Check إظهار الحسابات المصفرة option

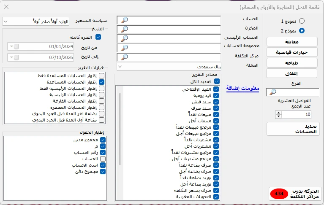tap(102, 108)
